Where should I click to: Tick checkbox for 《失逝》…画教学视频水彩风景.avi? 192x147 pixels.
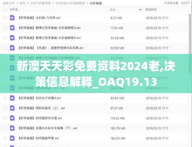[5, 48]
